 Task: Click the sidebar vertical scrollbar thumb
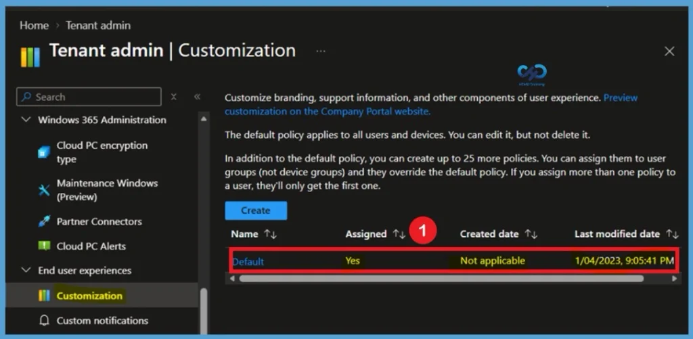204,311
